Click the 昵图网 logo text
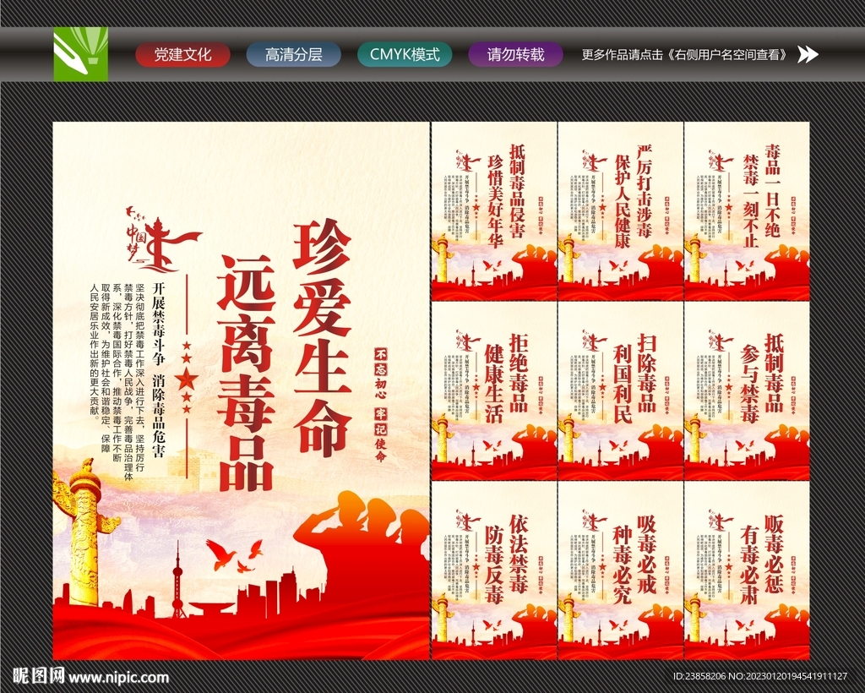Image resolution: width=865 pixels, height=693 pixels. coord(39,676)
